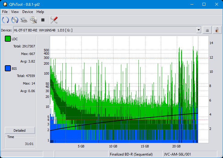
Task: Maximize the QPxTool window
Action: (204, 4)
